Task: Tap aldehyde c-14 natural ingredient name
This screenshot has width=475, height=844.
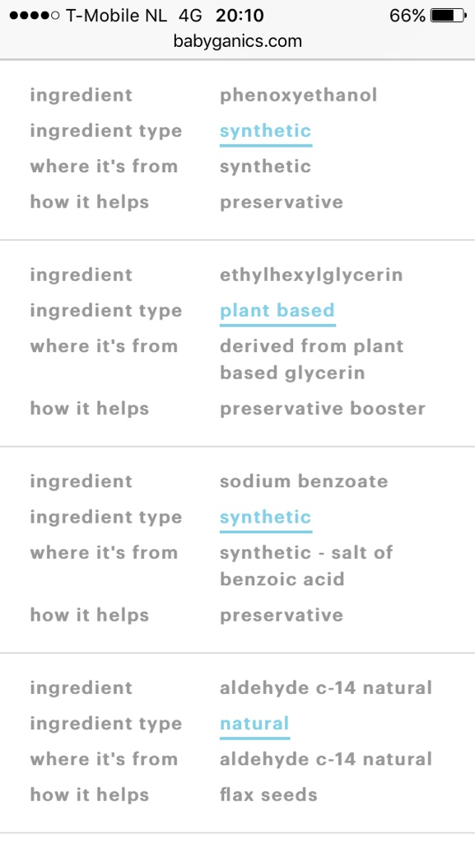Action: coord(326,688)
